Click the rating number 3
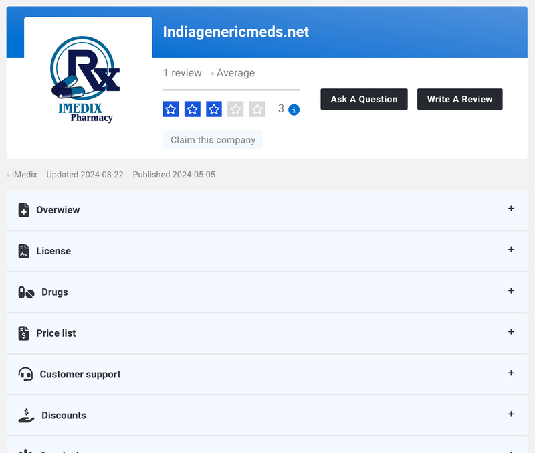535x453 pixels. coord(281,108)
